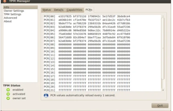Image resolution: width=173 pixels, height=111 pixels.
Task: Click value d77d01bb in PCR[02]
Action: (x=124, y=23)
